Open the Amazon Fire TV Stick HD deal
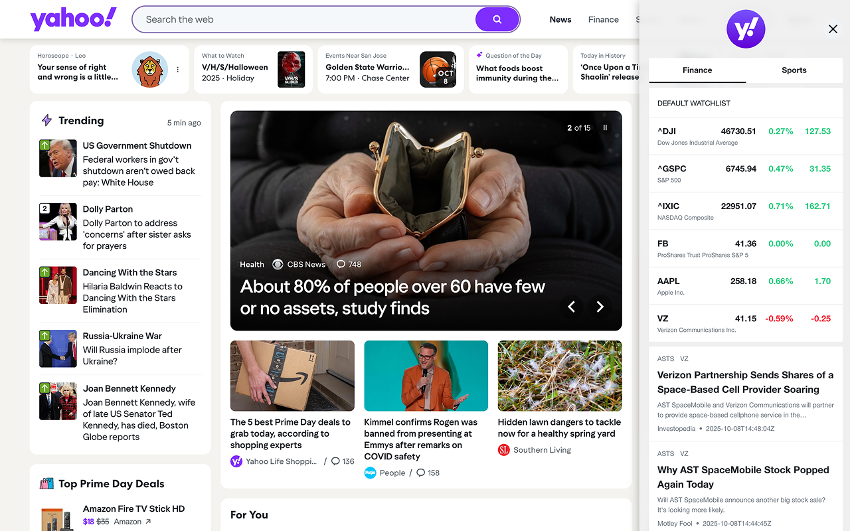Image resolution: width=850 pixels, height=531 pixels. [x=134, y=509]
